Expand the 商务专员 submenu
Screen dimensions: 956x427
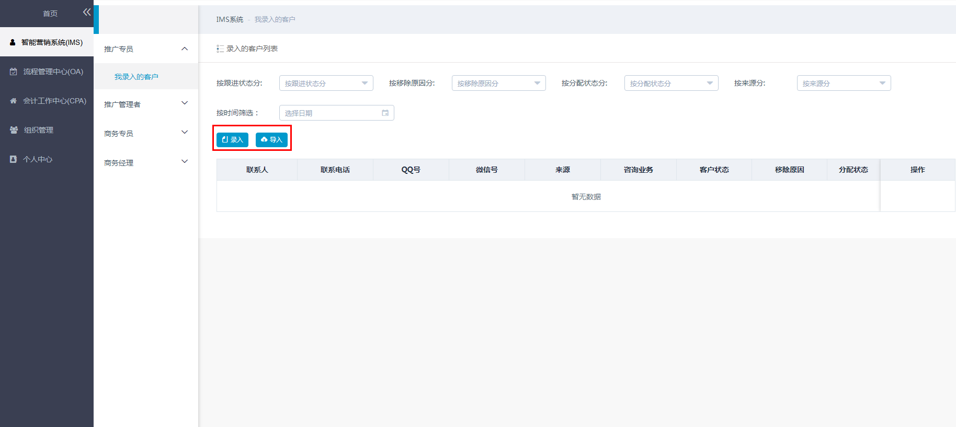[146, 133]
